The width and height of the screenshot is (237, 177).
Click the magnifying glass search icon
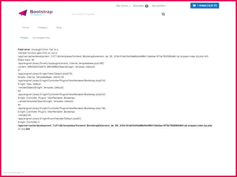(164, 14)
